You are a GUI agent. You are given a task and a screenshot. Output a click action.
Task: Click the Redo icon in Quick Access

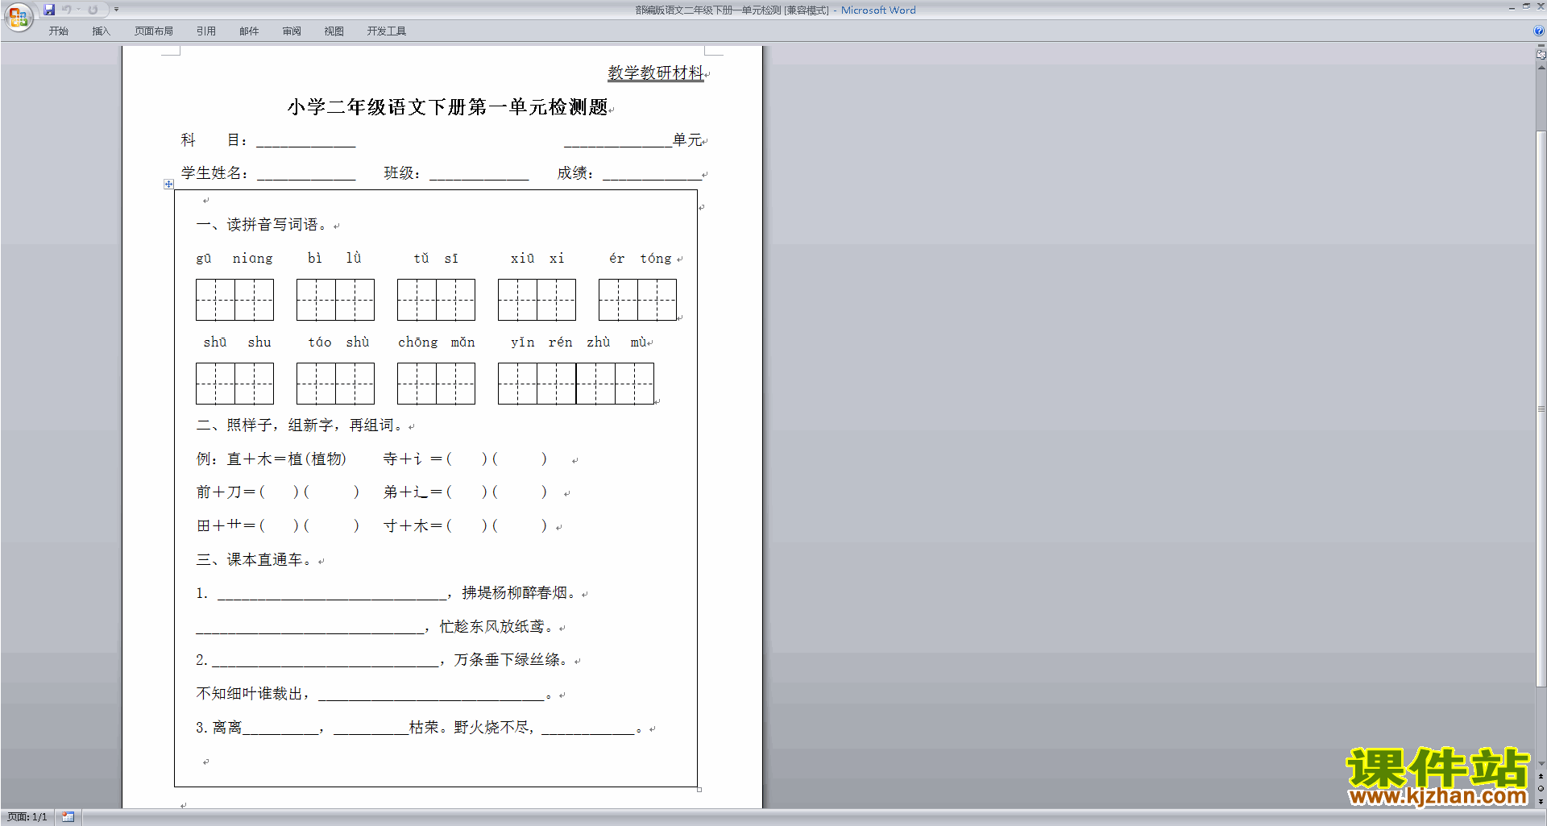pyautogui.click(x=93, y=10)
